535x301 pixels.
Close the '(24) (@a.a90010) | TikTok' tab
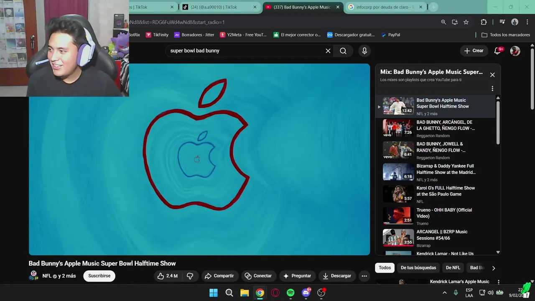tap(255, 7)
